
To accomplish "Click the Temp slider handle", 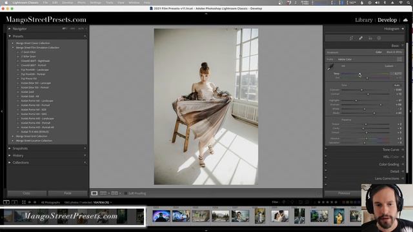I will (x=359, y=74).
